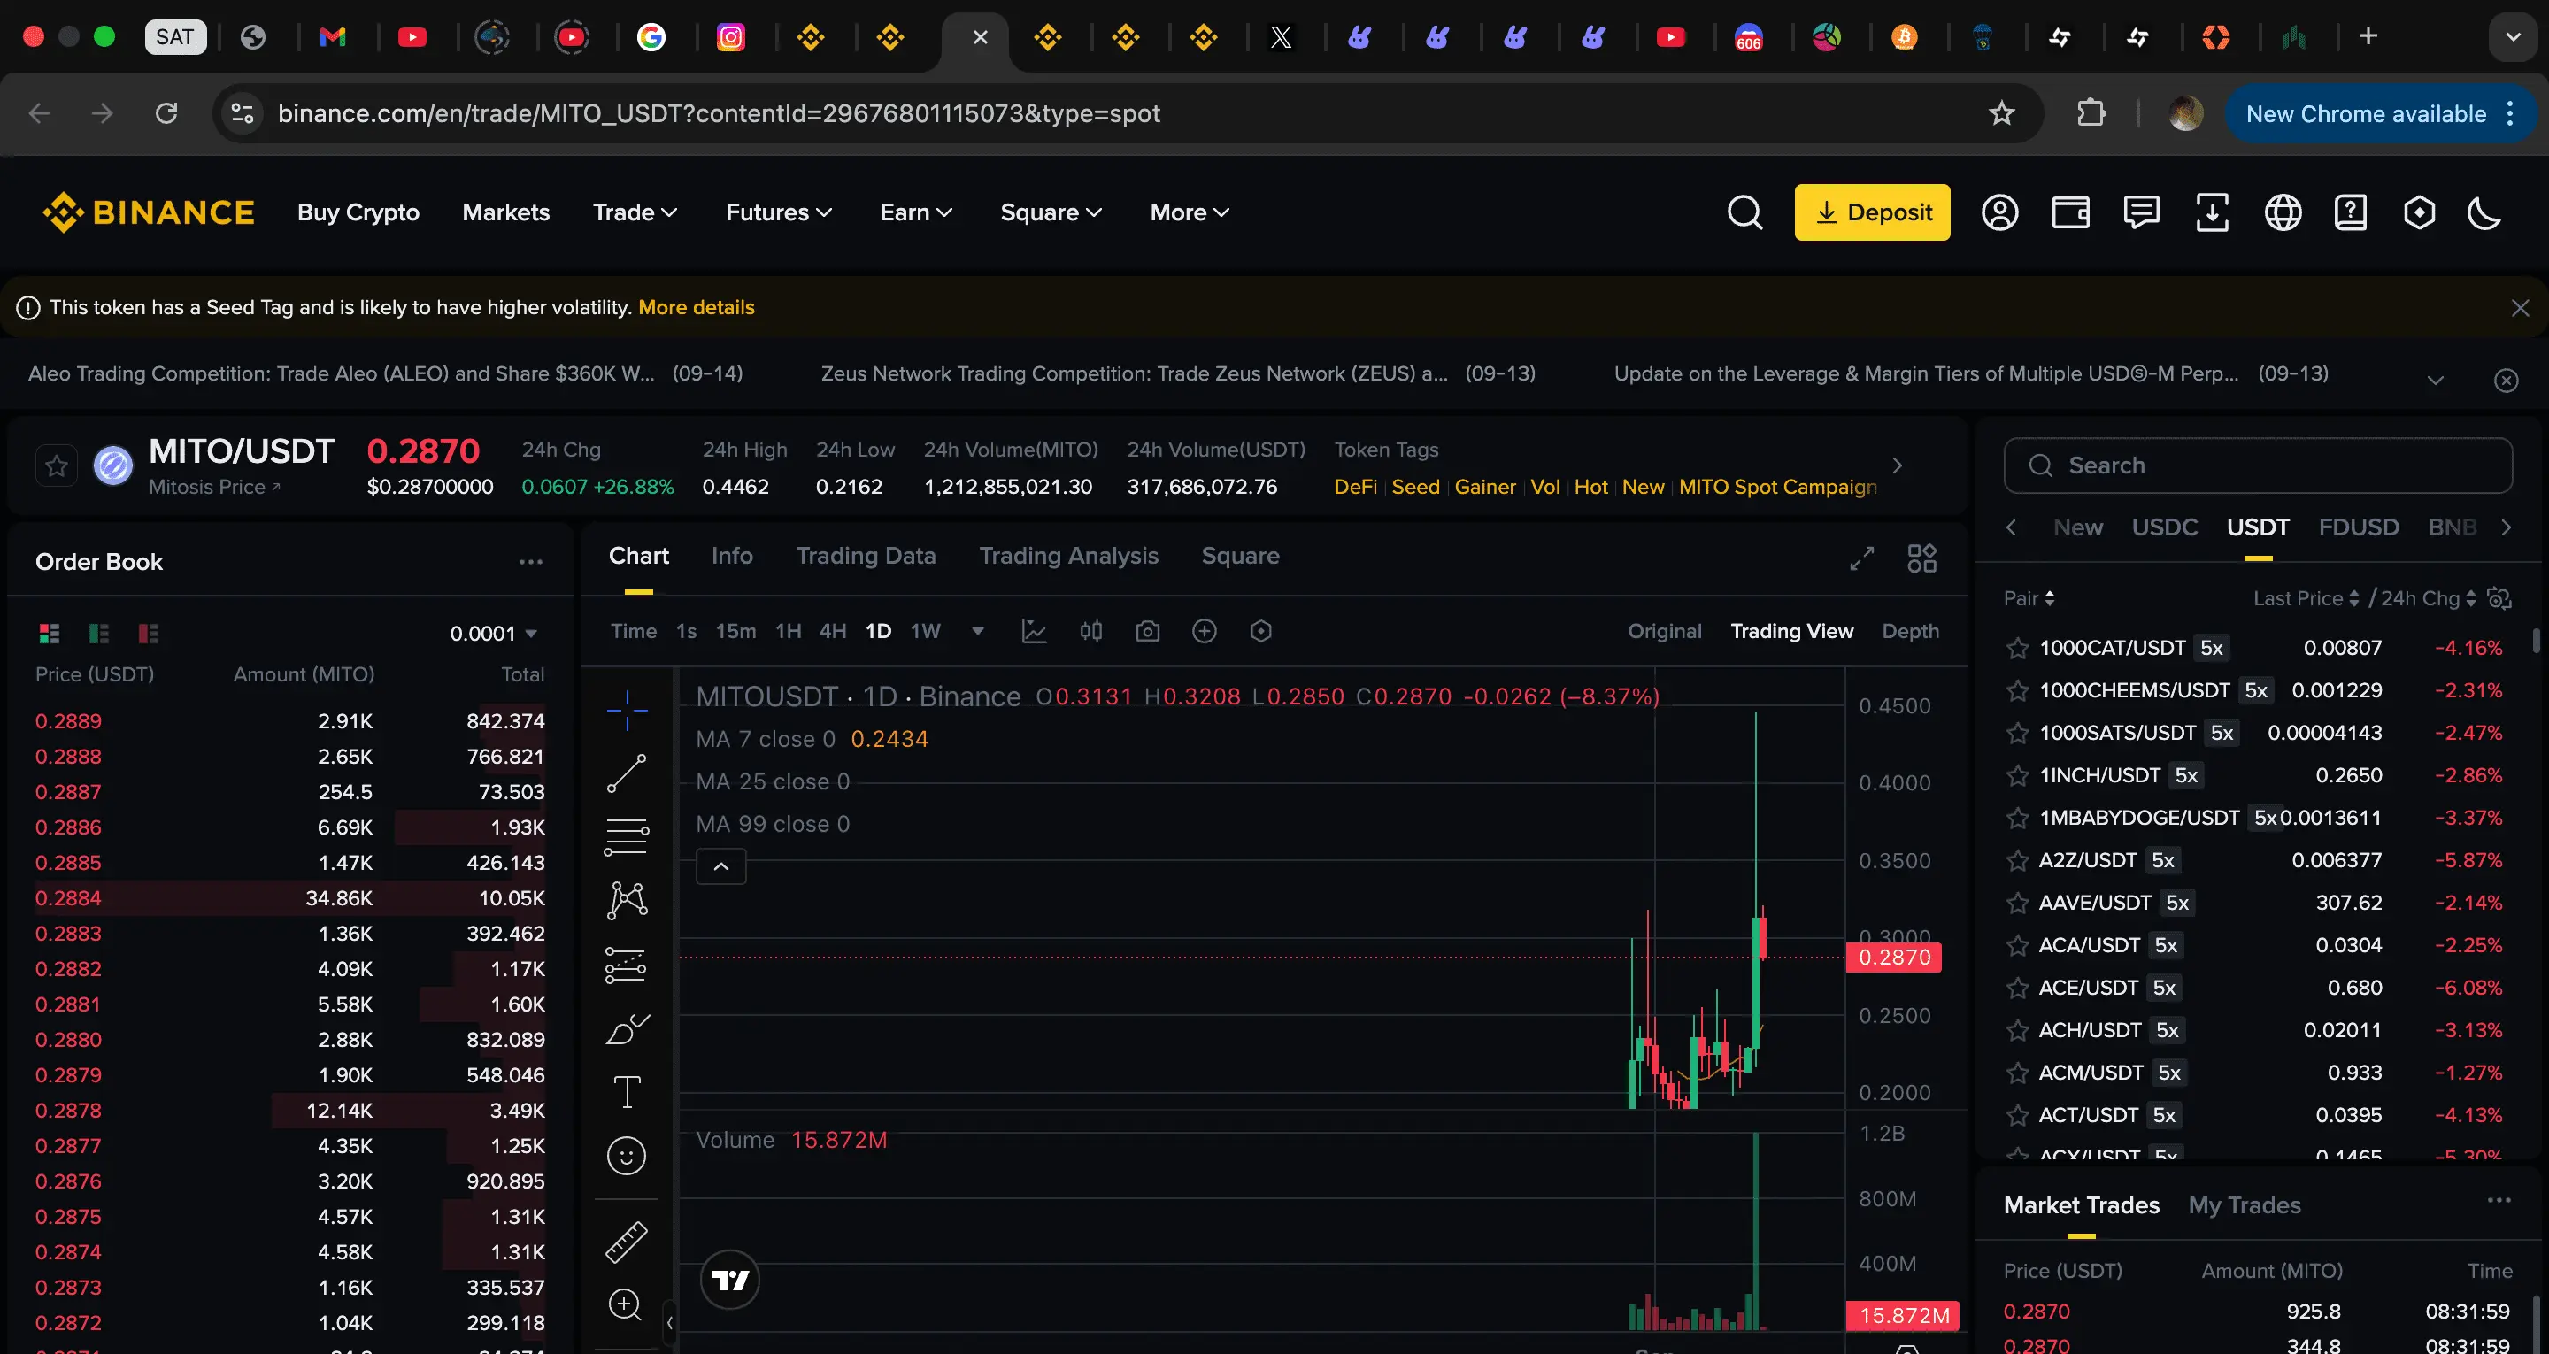
Task: Select the text annotation tool
Action: tap(627, 1093)
